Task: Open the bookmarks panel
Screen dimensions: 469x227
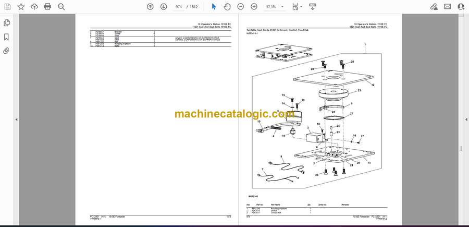Action: coord(6,37)
